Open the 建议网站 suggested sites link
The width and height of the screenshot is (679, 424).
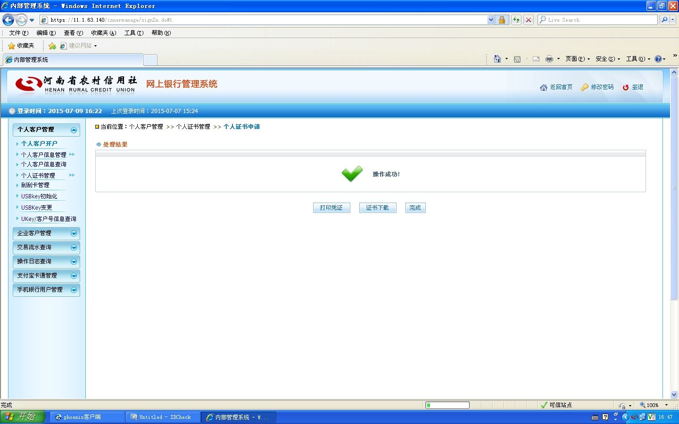click(x=78, y=46)
